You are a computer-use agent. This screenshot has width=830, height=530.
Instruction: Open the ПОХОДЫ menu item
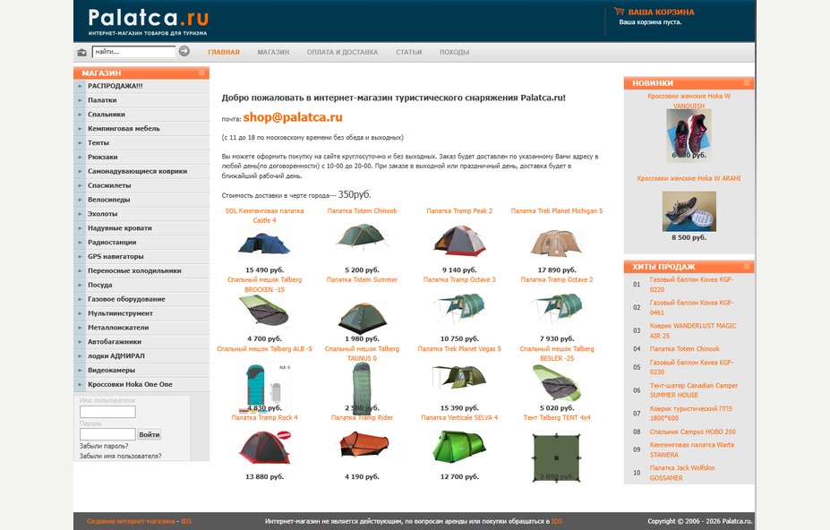pos(454,53)
